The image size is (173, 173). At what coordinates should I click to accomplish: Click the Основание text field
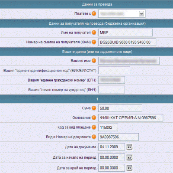[131, 118]
